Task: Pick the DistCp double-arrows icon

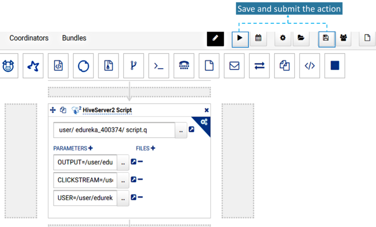Action: [259, 66]
